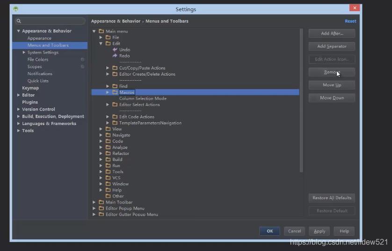Open the Notifications settings page

tap(40, 74)
